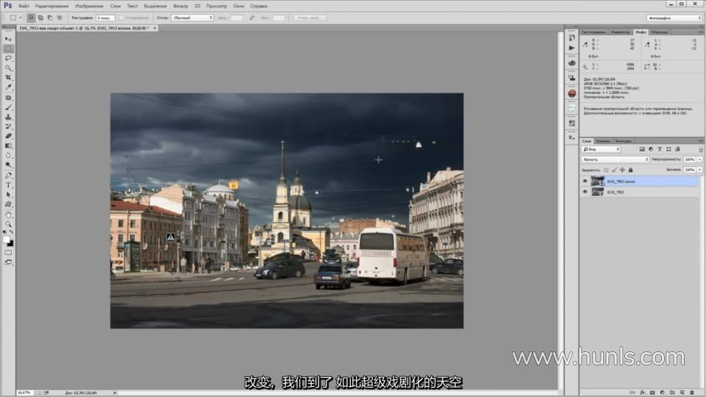
Task: Click the Уточн. край button
Action: [310, 18]
